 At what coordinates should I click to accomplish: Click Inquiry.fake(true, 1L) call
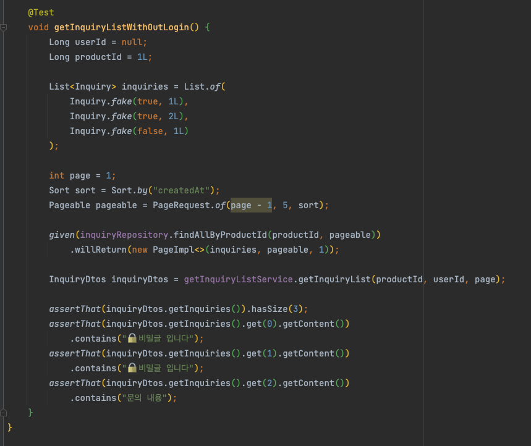127,101
